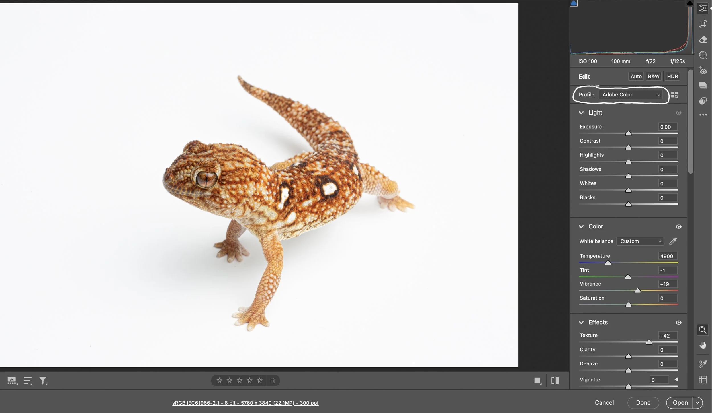
Task: Toggle Effects panel visibility eye
Action: 678,323
